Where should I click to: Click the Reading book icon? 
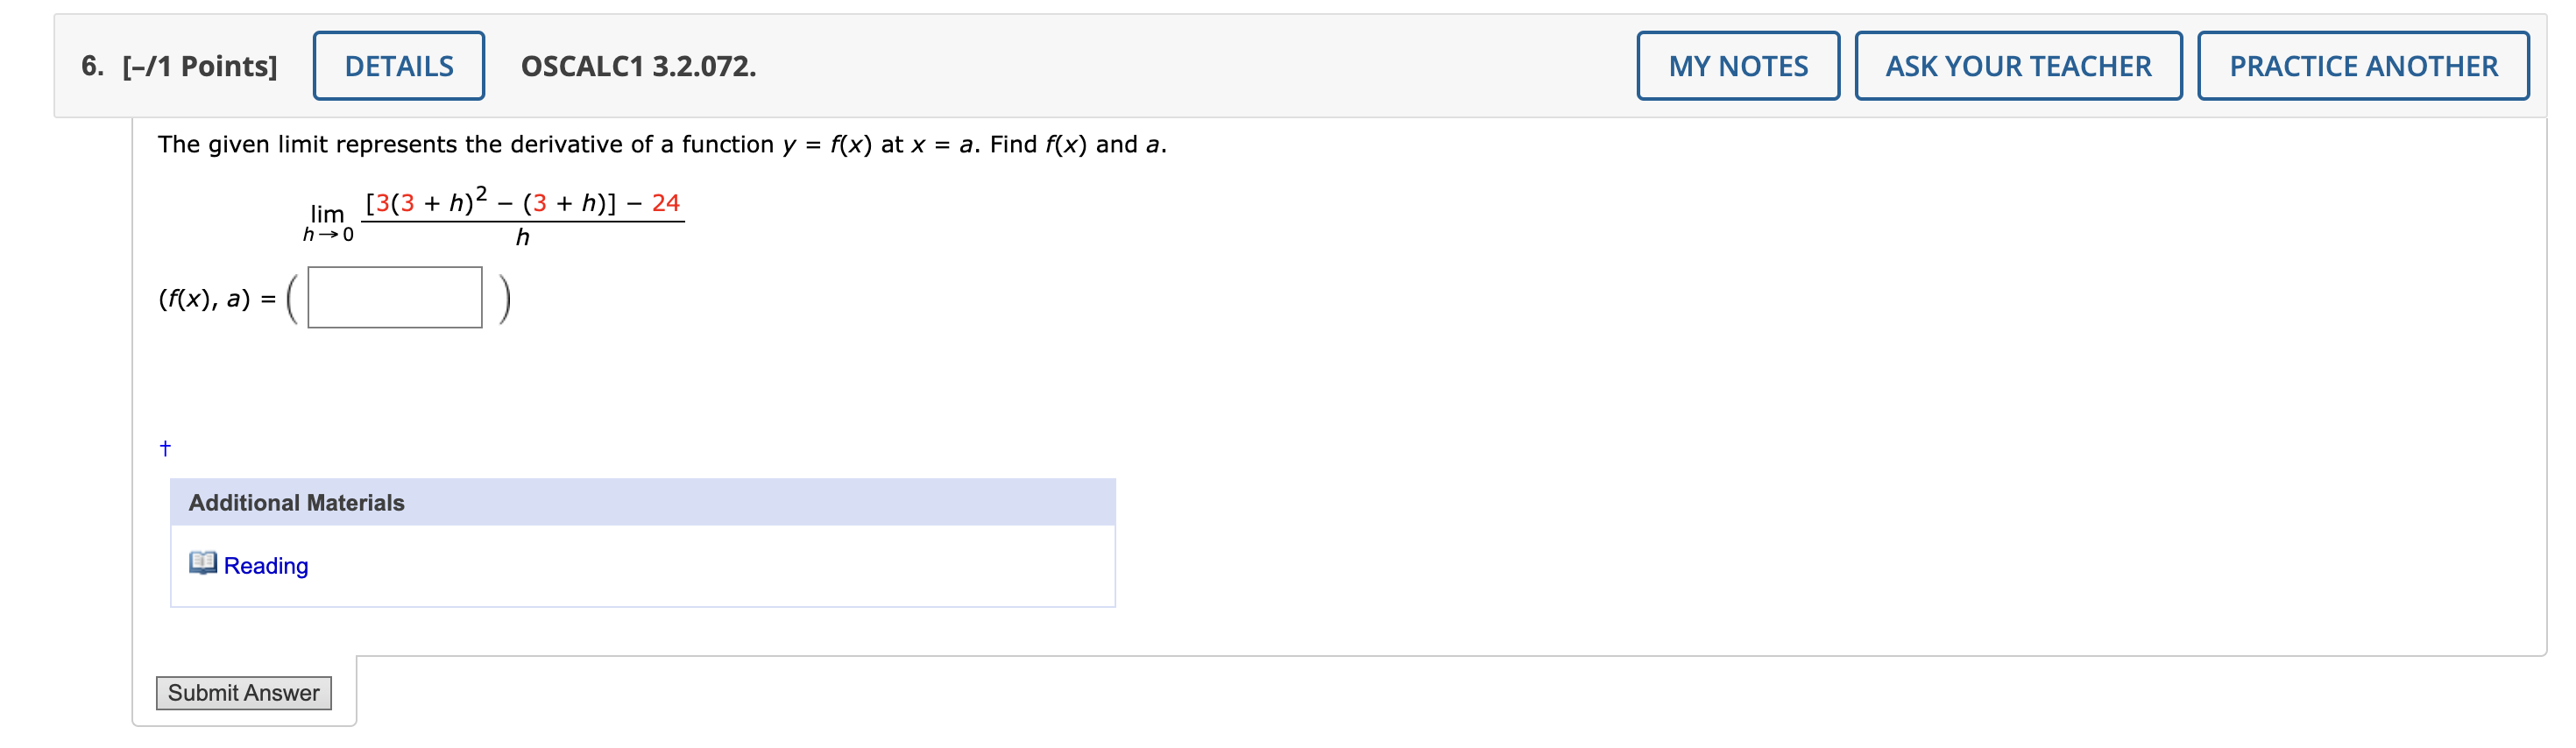(203, 564)
